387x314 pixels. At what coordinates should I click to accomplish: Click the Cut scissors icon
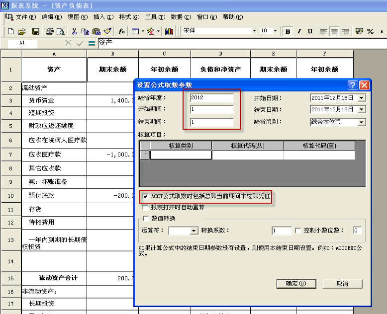point(74,31)
